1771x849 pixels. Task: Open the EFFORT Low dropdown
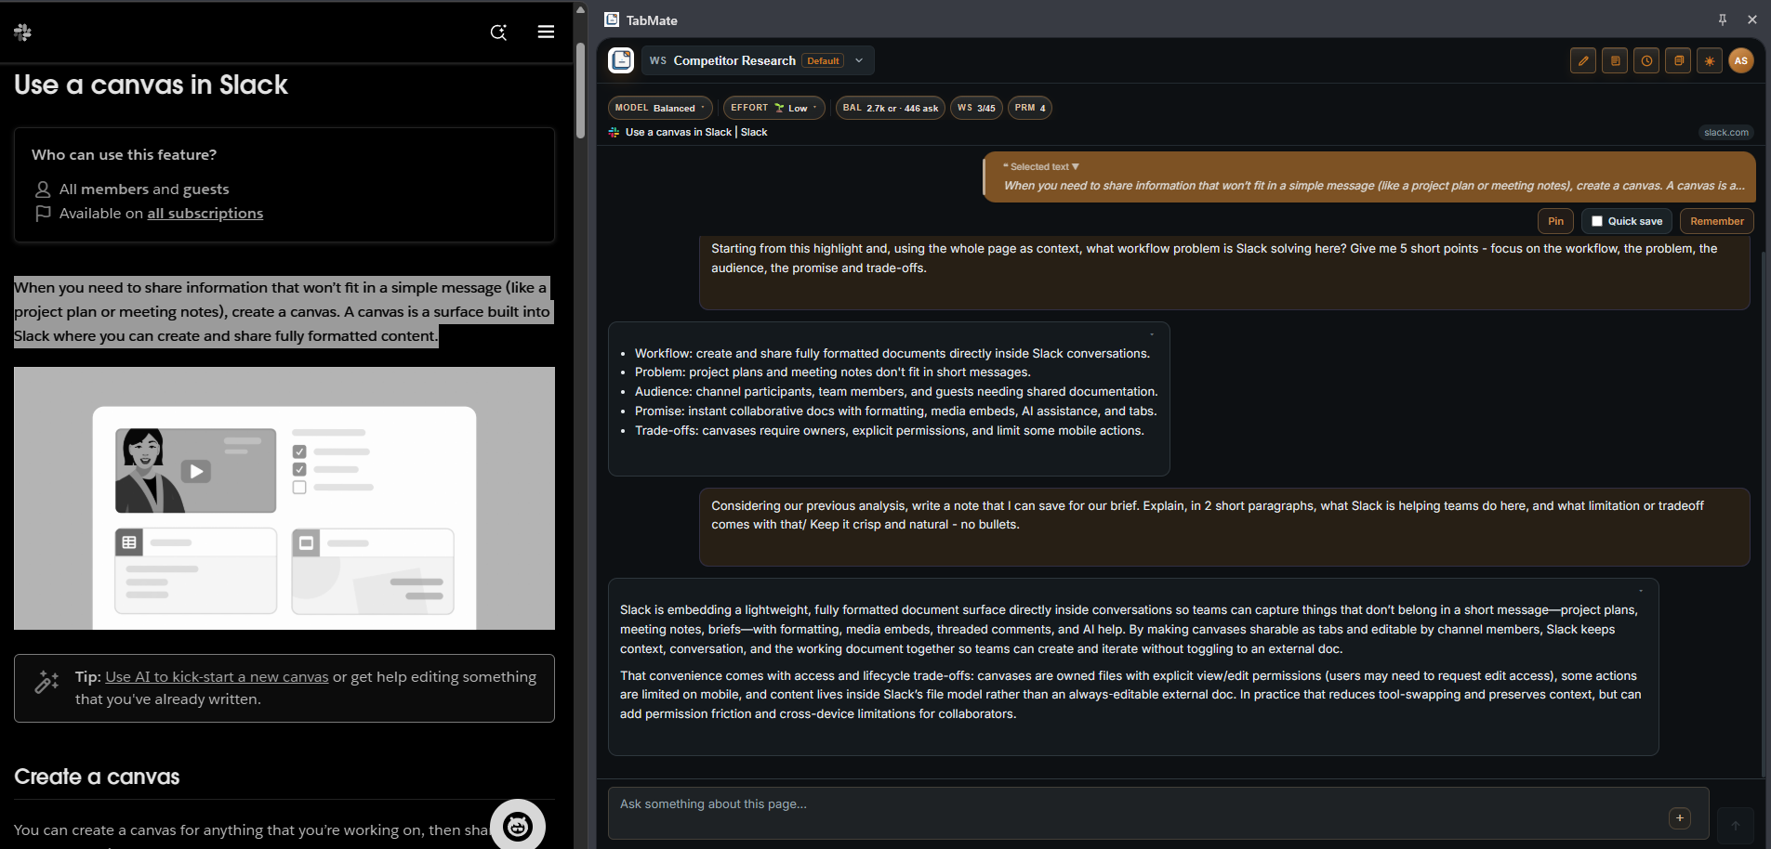[773, 108]
